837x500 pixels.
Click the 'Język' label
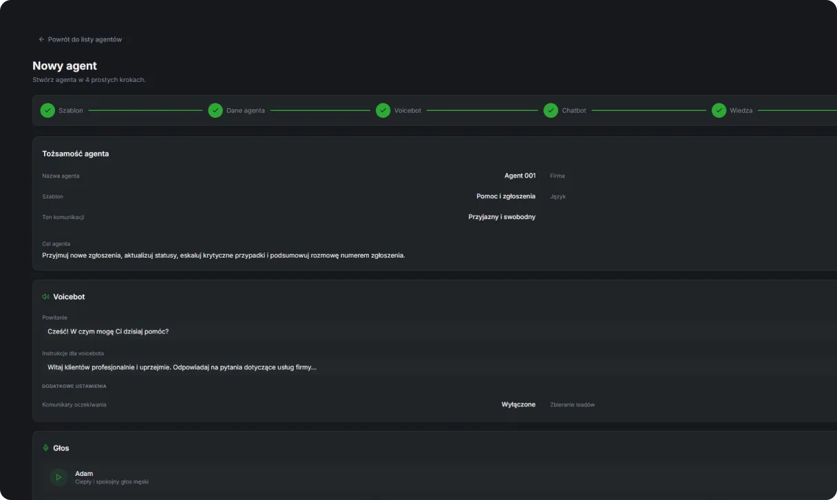pyautogui.click(x=558, y=196)
